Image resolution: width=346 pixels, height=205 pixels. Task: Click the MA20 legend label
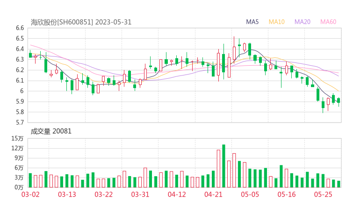tap(303, 22)
